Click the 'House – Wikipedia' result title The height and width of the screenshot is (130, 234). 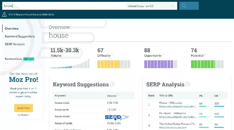pyautogui.click(x=170, y=103)
